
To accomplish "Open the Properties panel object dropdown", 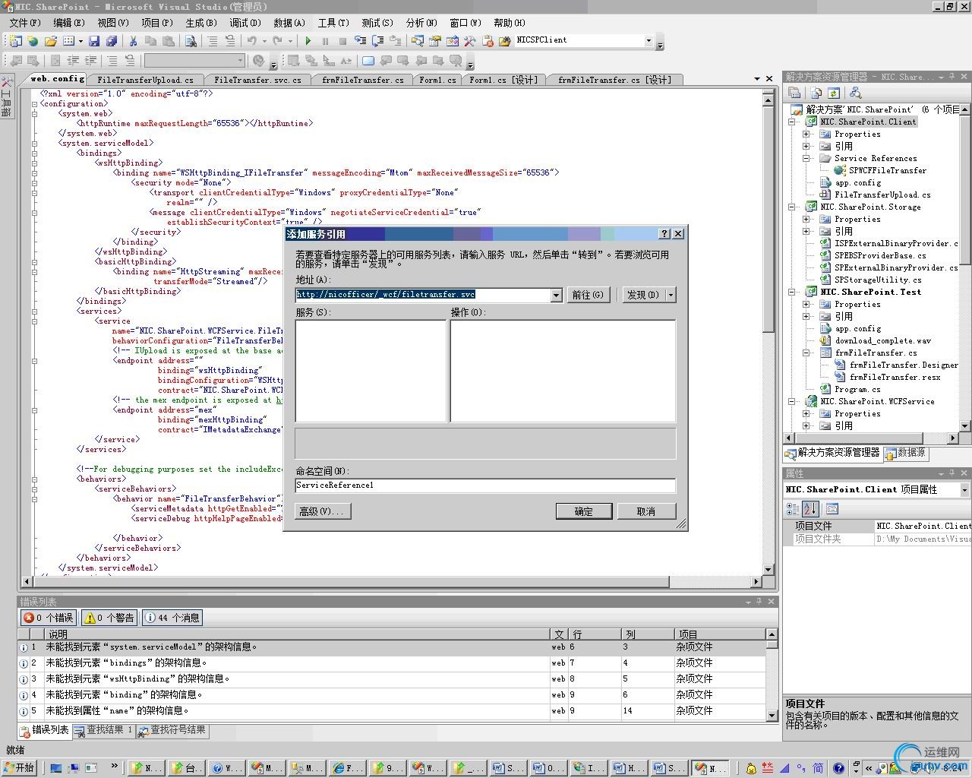I will tap(964, 490).
